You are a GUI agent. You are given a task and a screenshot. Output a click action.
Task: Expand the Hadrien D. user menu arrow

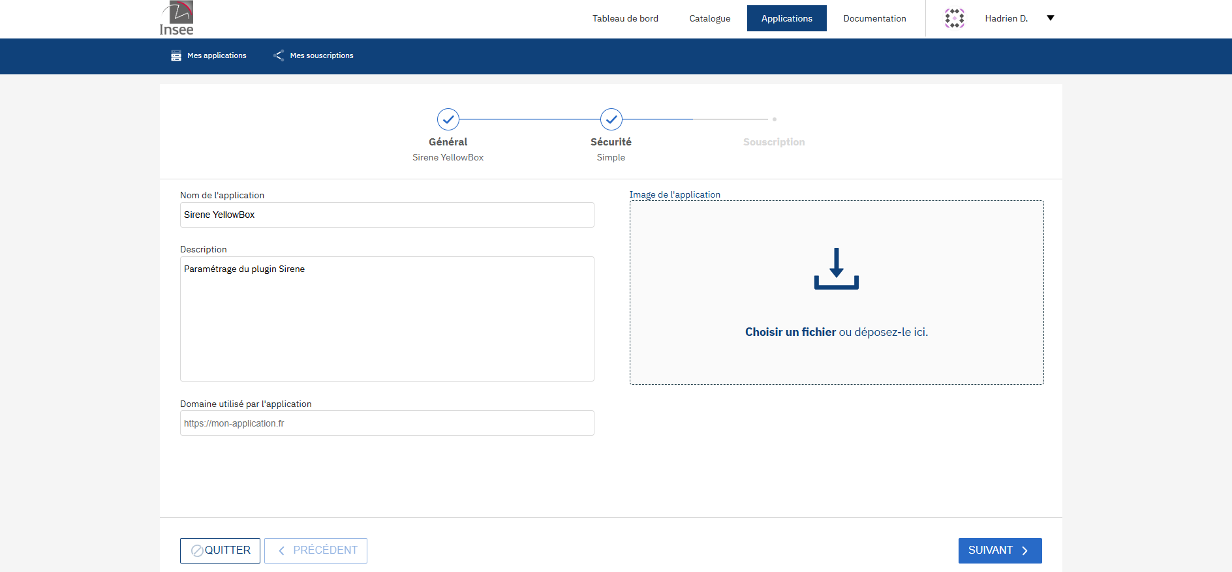pos(1050,18)
